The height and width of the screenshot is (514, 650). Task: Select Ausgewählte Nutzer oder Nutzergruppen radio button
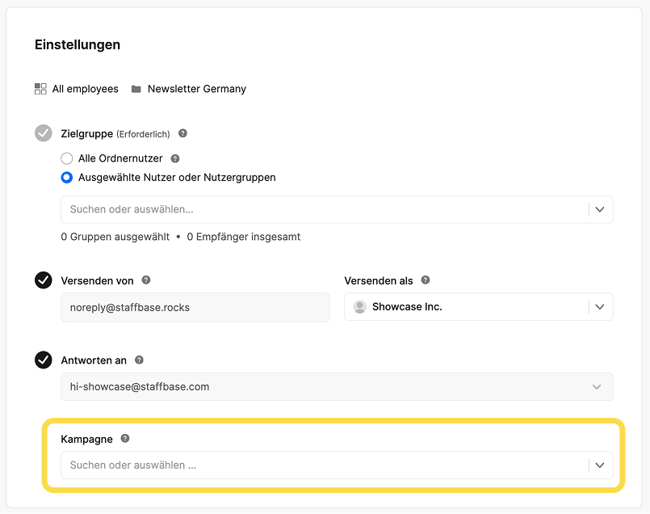coord(67,178)
